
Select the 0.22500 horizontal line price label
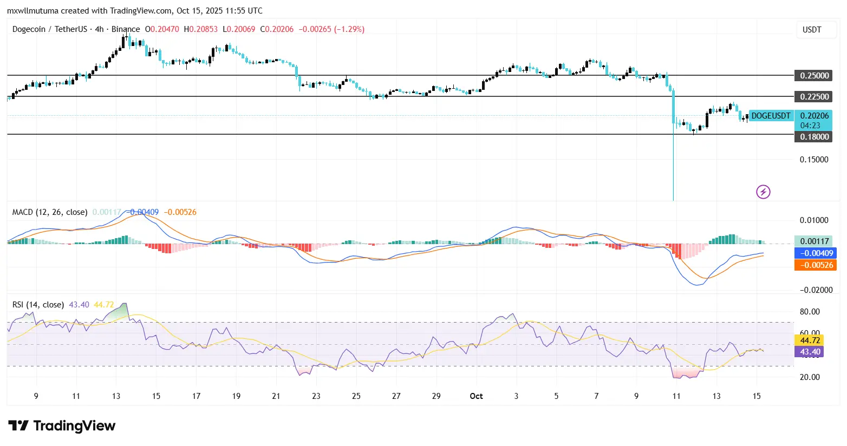coord(815,97)
